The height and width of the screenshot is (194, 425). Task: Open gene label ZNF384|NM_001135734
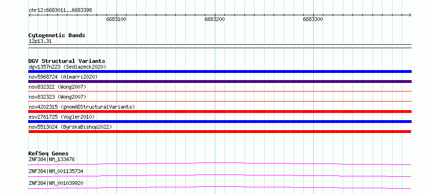click(56, 171)
